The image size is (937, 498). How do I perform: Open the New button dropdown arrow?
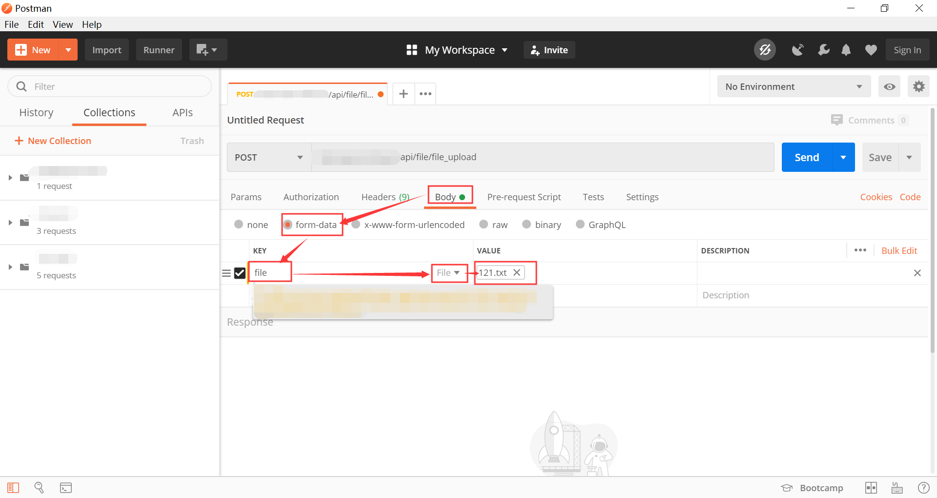click(x=68, y=50)
